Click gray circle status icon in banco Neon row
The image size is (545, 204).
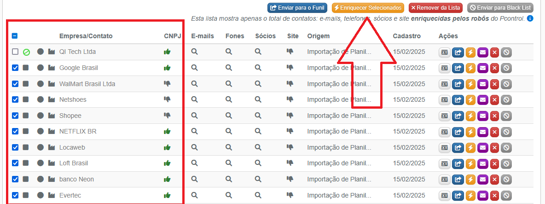41,179
